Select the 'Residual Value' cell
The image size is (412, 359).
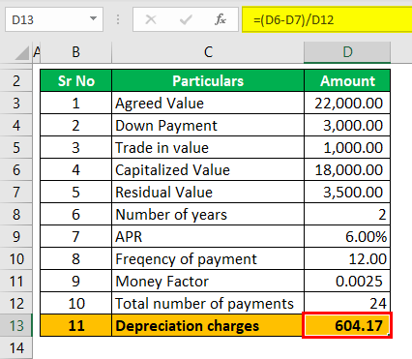click(208, 193)
